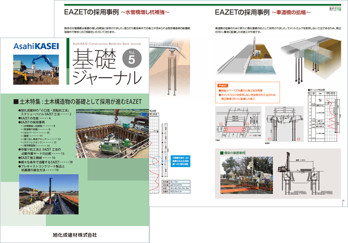Screen dimensions: 348x243
Task: Click sub-entry '擁壁 ・・・11'
Action: pyautogui.click(x=31, y=136)
